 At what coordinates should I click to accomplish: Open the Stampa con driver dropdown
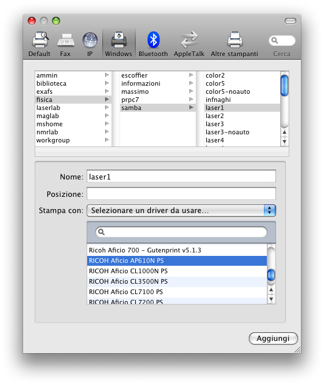pyautogui.click(x=181, y=210)
